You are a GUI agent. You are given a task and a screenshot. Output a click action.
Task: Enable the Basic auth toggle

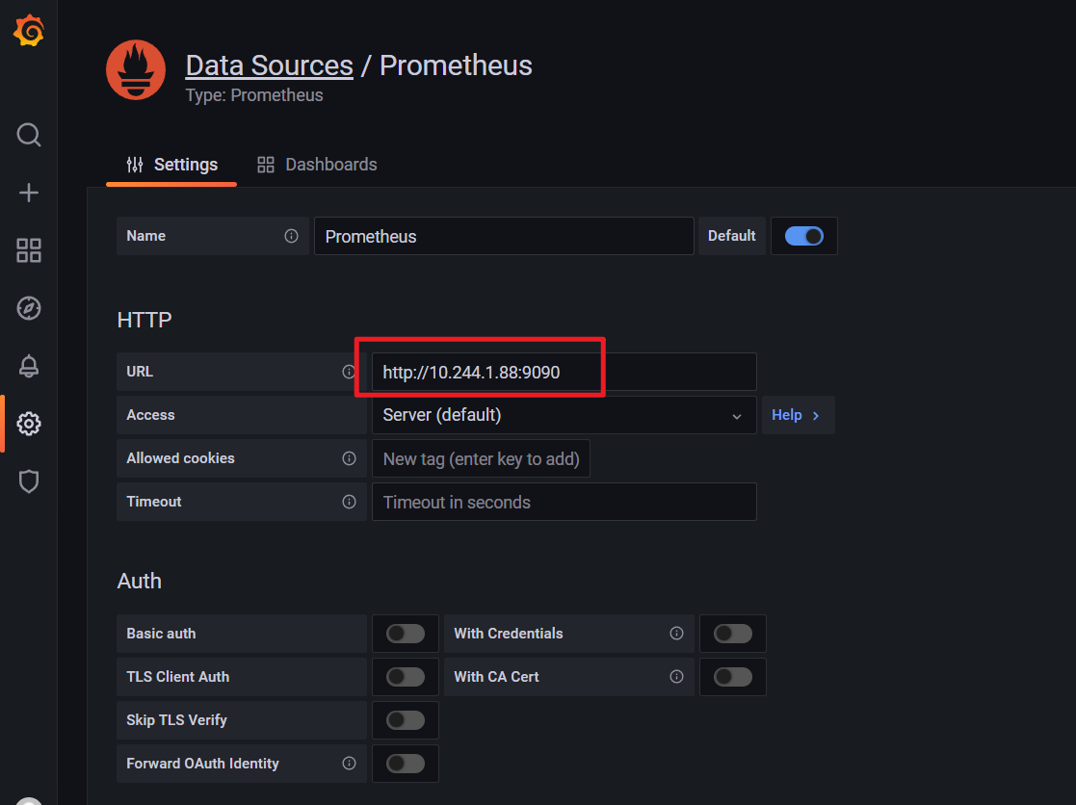(406, 634)
